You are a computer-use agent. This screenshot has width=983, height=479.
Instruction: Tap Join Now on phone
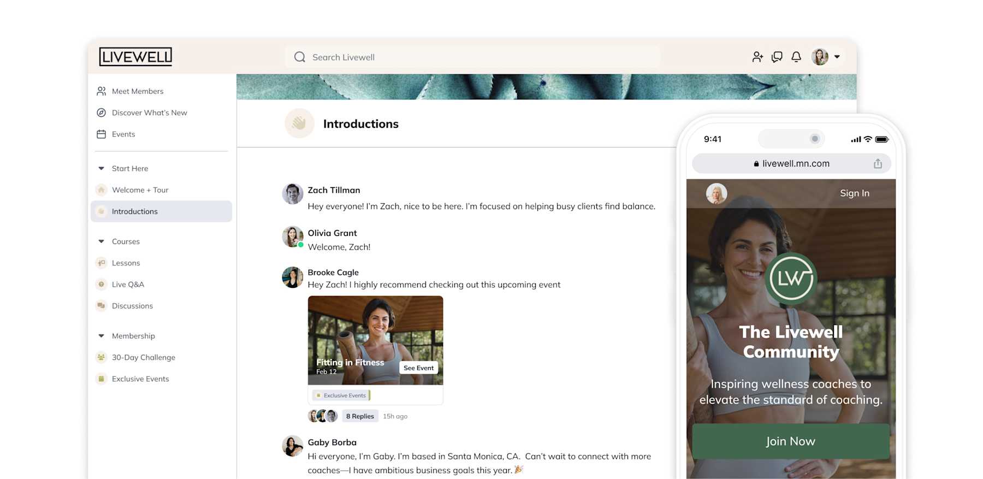[791, 441]
